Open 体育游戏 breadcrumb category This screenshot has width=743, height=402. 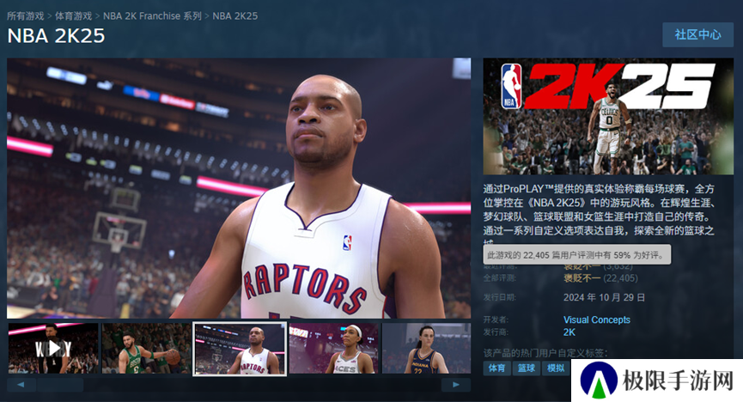coord(74,15)
